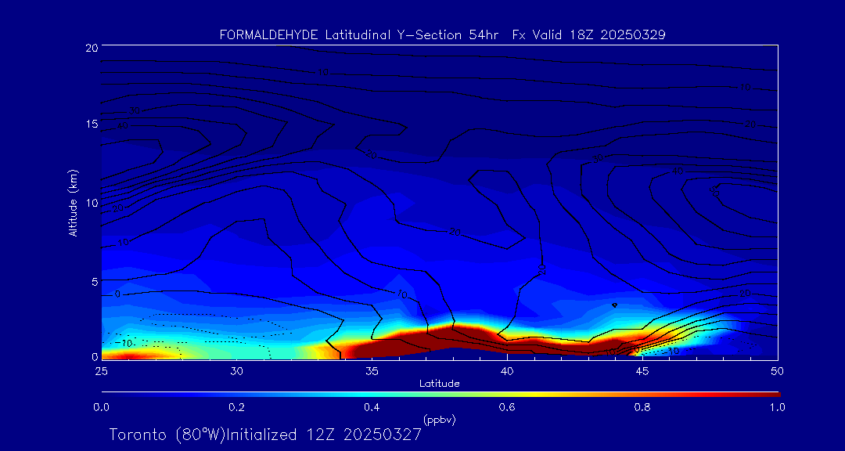
Task: Click latitude axis tick label 30
Action: (236, 371)
